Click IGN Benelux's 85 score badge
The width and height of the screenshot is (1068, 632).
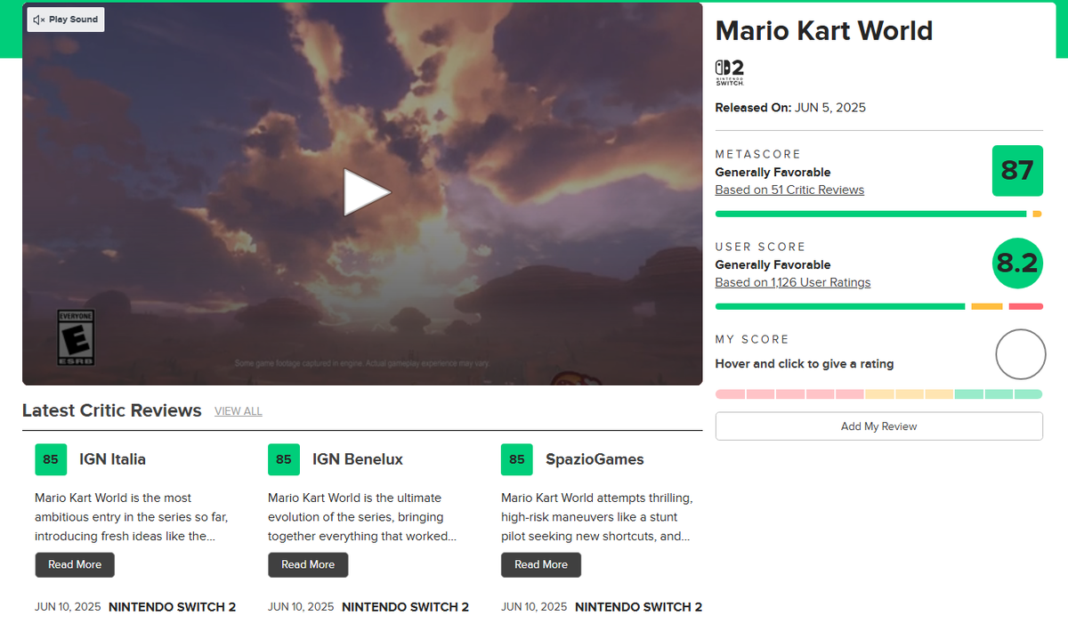point(284,459)
